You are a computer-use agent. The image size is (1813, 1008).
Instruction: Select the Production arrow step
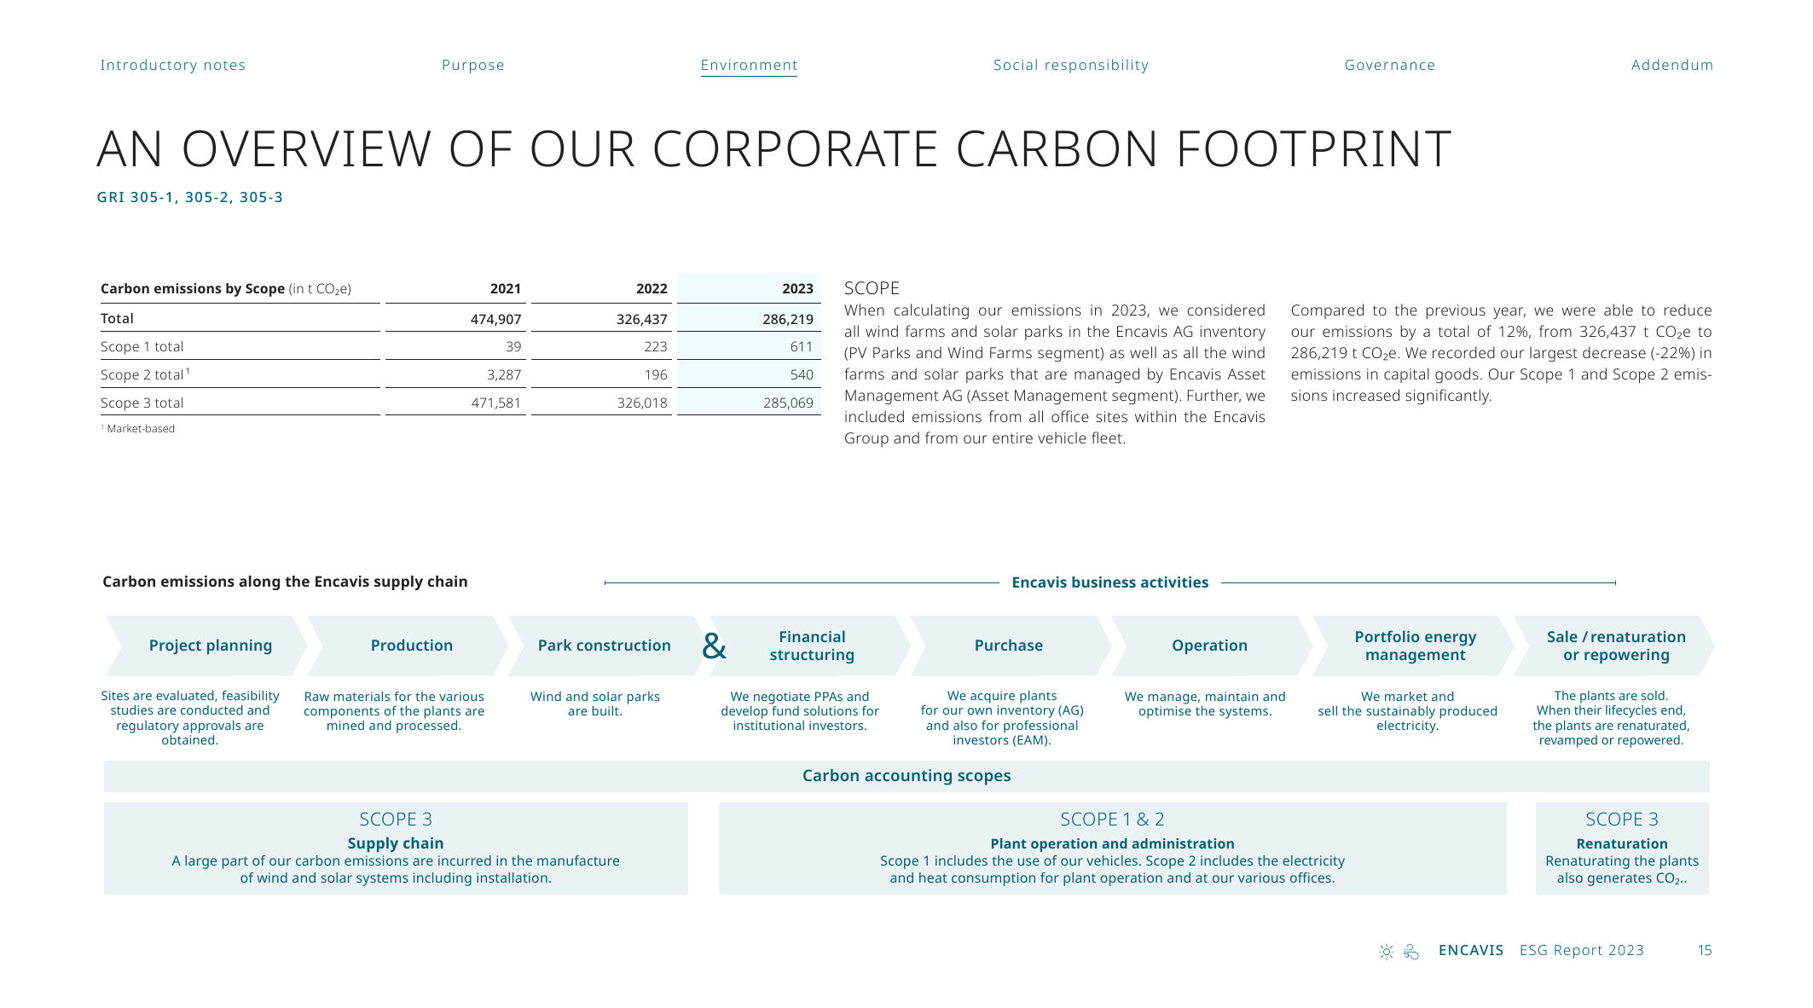407,646
